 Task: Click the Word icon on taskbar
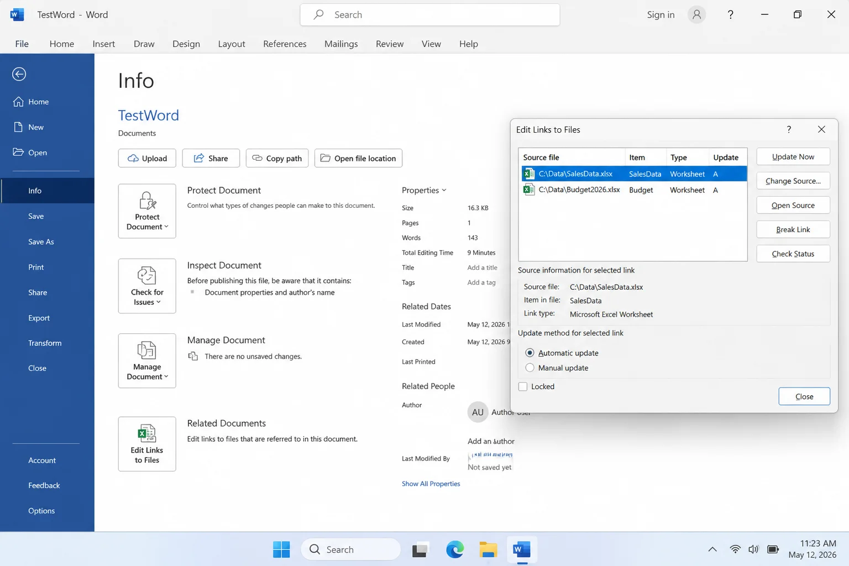click(521, 549)
